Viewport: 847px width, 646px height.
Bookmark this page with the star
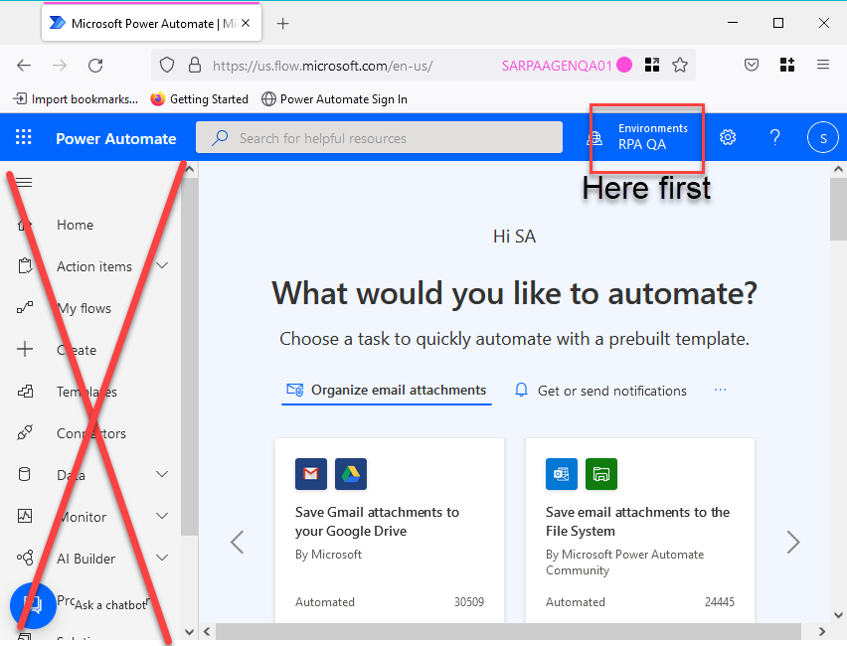(x=680, y=66)
